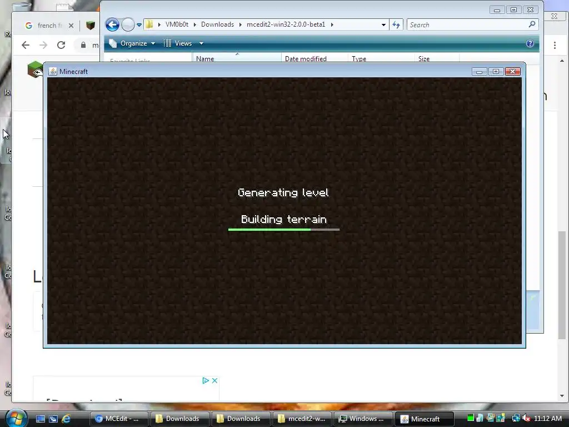
Task: Click the 11:12 AM taskbar clock
Action: [548, 418]
